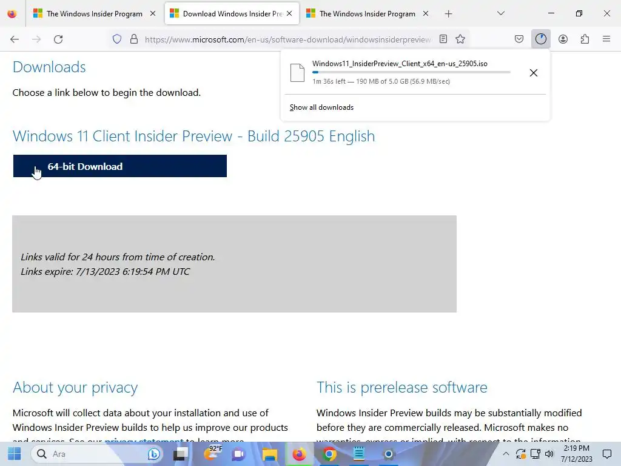Screen dimensions: 621x466
Task: Open the clock showing 2:19 PM
Action: [577, 454]
